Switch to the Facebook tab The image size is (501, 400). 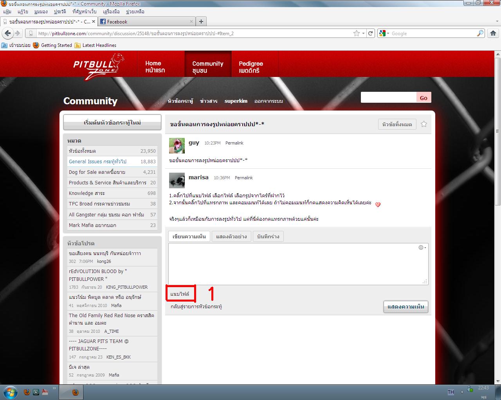(x=146, y=21)
